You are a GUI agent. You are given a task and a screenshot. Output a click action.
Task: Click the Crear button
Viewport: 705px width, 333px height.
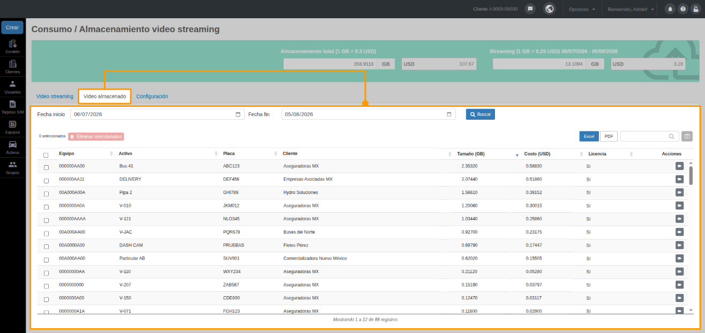pos(12,27)
